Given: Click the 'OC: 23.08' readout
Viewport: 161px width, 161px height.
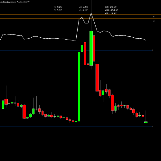Looking at the screenshot, I should 111,7.
